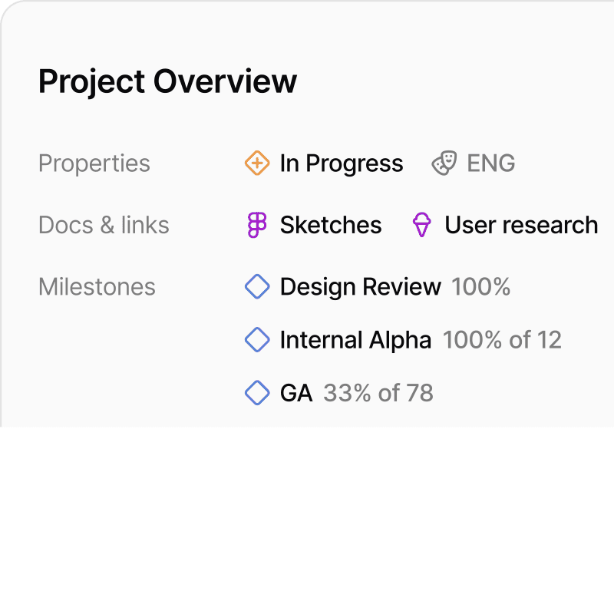Click the GA milestone diamond icon
The image size is (614, 614).
tap(257, 393)
